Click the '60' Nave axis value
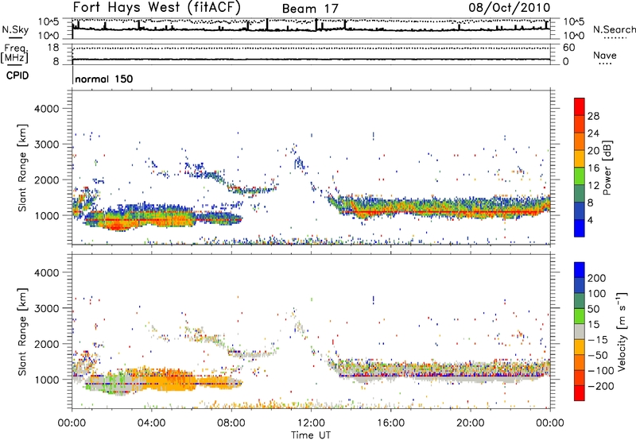 click(x=568, y=48)
